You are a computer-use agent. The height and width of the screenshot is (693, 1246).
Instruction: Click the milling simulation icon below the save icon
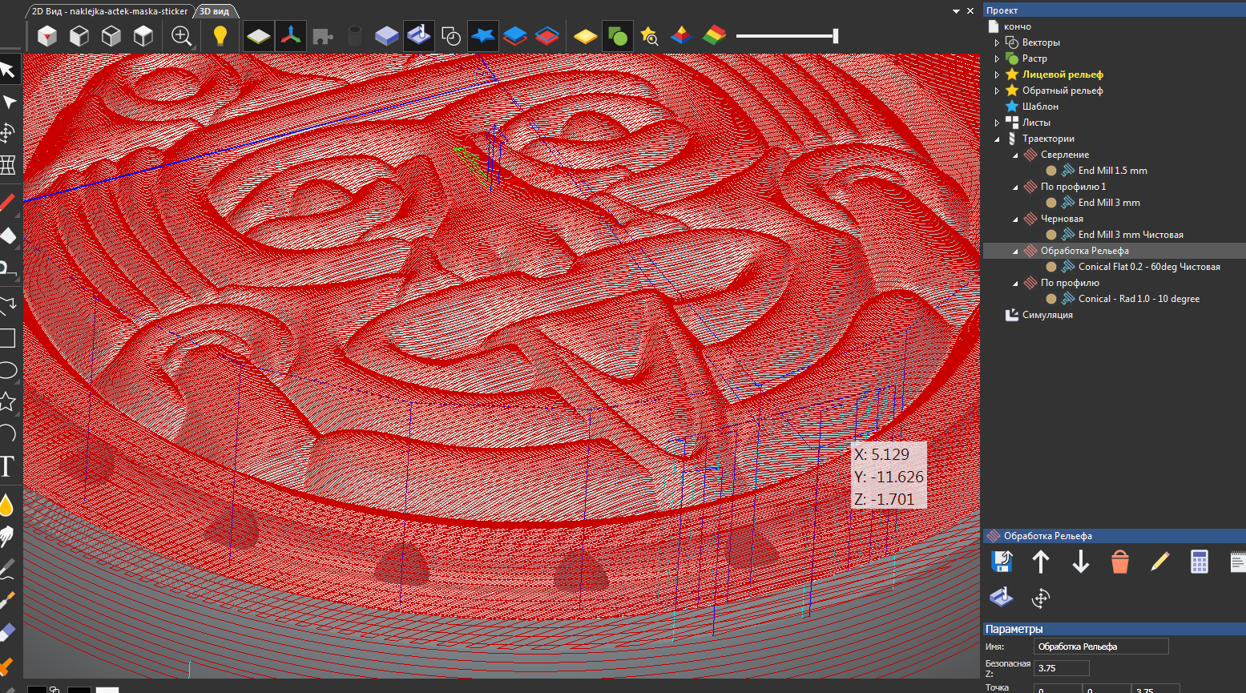click(1001, 598)
